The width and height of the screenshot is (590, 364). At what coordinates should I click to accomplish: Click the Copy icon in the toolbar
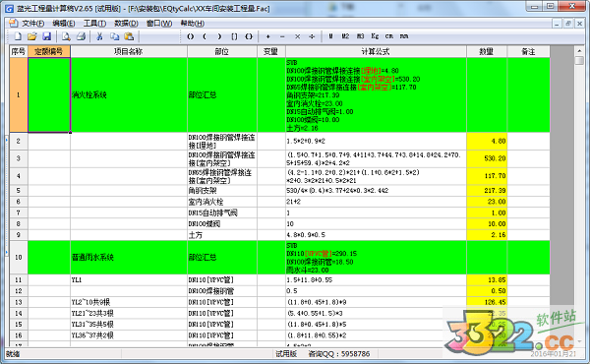114,36
